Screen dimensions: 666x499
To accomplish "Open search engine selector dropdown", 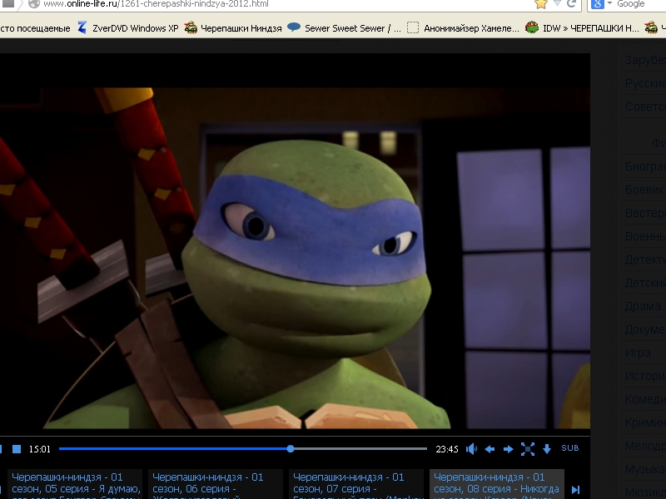I will tap(601, 4).
